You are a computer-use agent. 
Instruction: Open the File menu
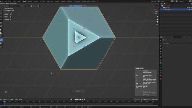click(x=2, y=1)
